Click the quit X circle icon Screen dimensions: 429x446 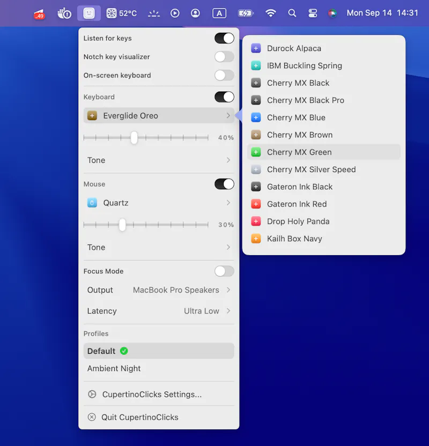click(x=92, y=417)
